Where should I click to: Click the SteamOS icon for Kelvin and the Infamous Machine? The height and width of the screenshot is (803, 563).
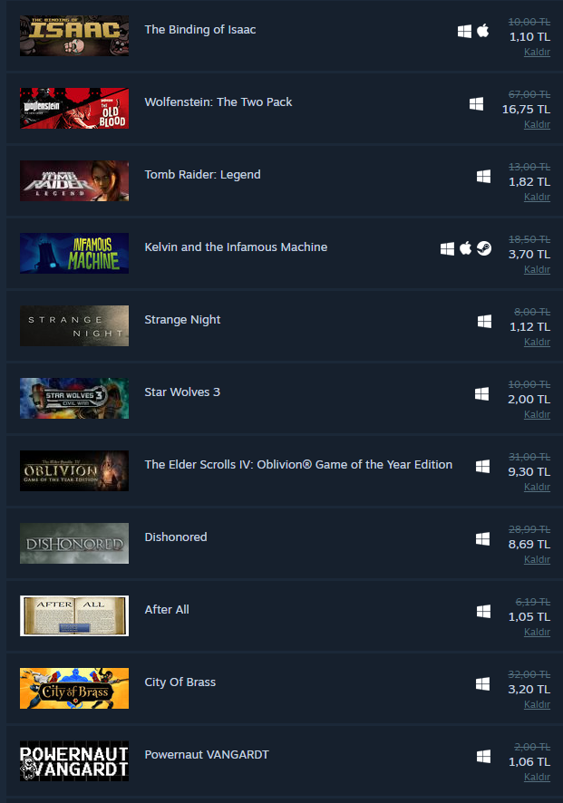click(484, 248)
